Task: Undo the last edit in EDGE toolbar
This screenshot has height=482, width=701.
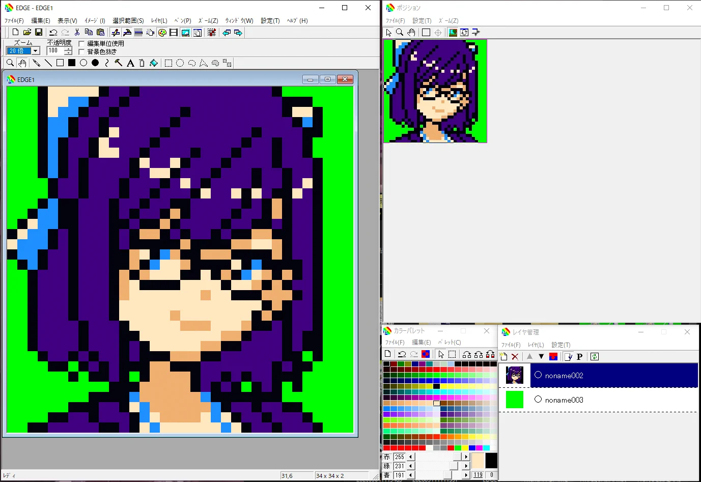Action: 53,33
